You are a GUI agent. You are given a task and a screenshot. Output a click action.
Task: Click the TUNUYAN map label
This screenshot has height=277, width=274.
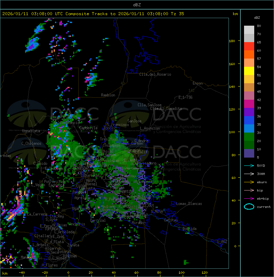70,256
